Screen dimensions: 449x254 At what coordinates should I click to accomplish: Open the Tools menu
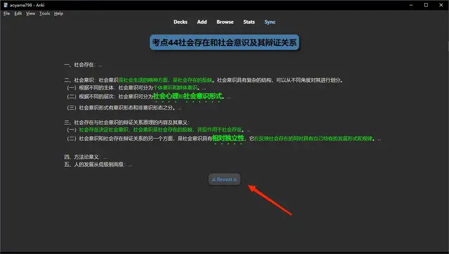(44, 13)
